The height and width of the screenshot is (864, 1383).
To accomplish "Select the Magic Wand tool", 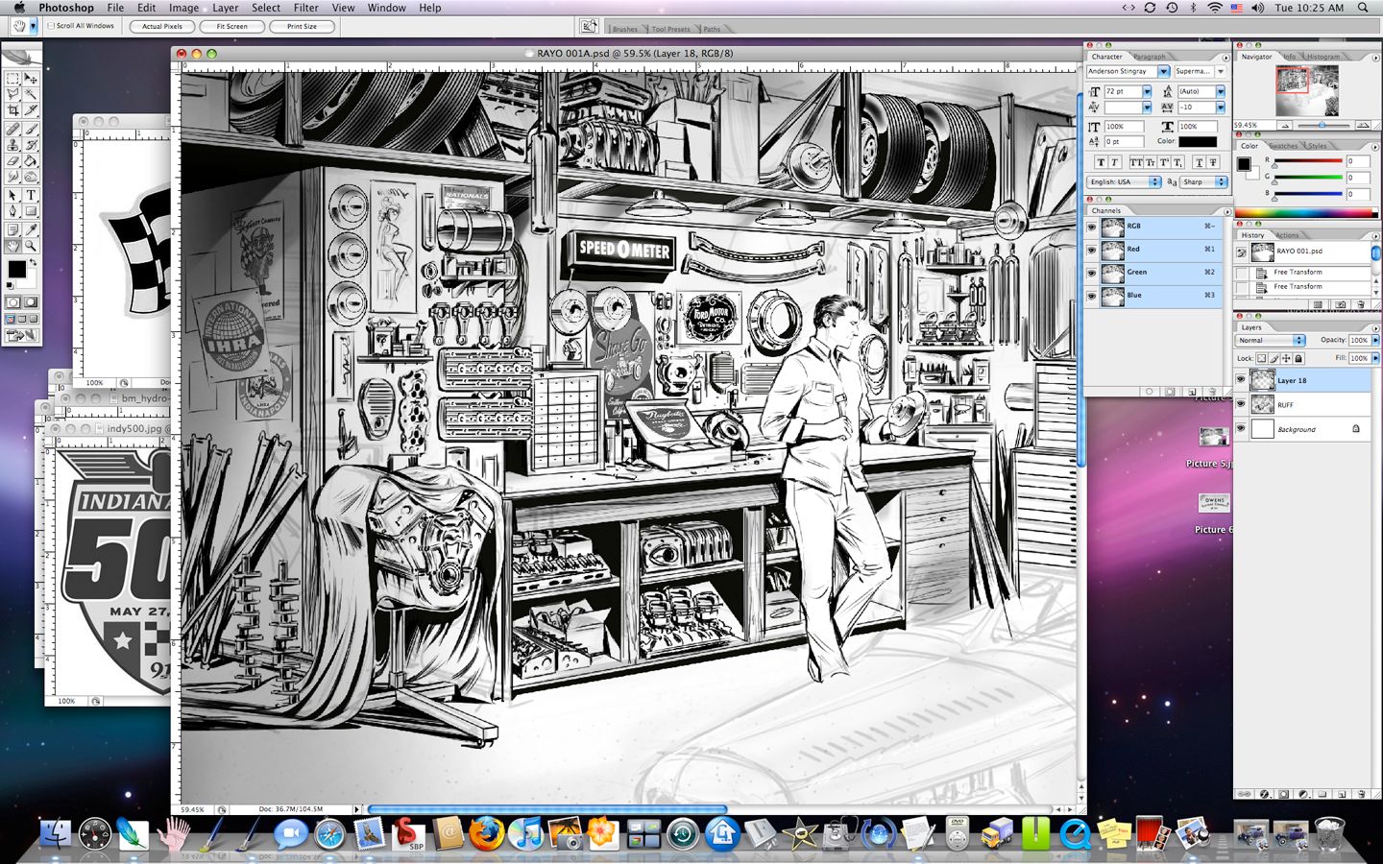I will [x=31, y=94].
